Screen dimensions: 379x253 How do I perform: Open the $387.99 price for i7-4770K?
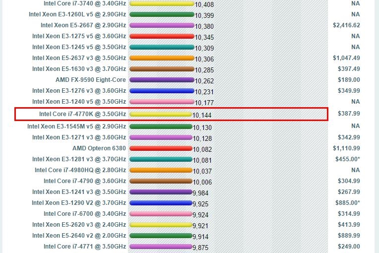[349, 113]
